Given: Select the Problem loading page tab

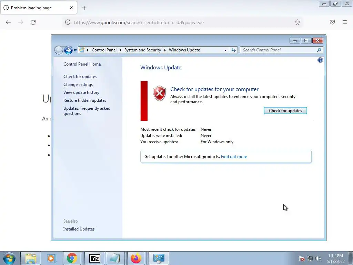Looking at the screenshot, I should point(39,8).
